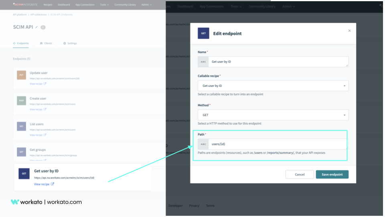Go to API platform breadcrumb
The image size is (385, 217).
click(x=20, y=14)
